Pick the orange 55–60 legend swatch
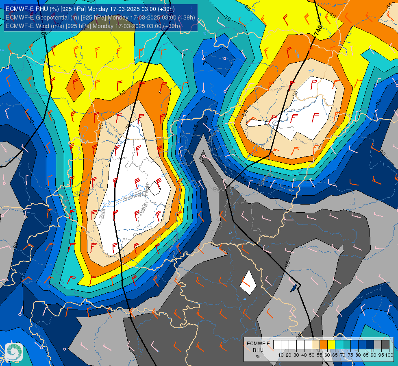398x366 pixels. click(x=323, y=345)
